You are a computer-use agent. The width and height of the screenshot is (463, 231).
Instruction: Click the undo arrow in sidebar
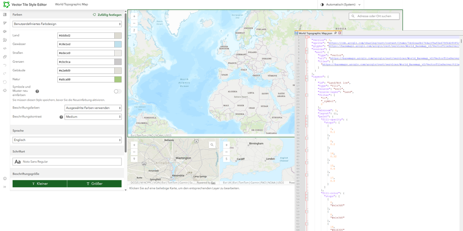tap(5, 65)
